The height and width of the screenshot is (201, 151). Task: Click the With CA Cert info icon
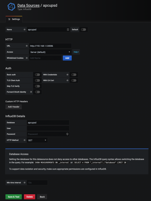coord(67,80)
